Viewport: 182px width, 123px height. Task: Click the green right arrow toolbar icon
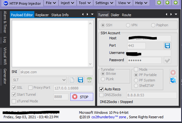click(176, 3)
